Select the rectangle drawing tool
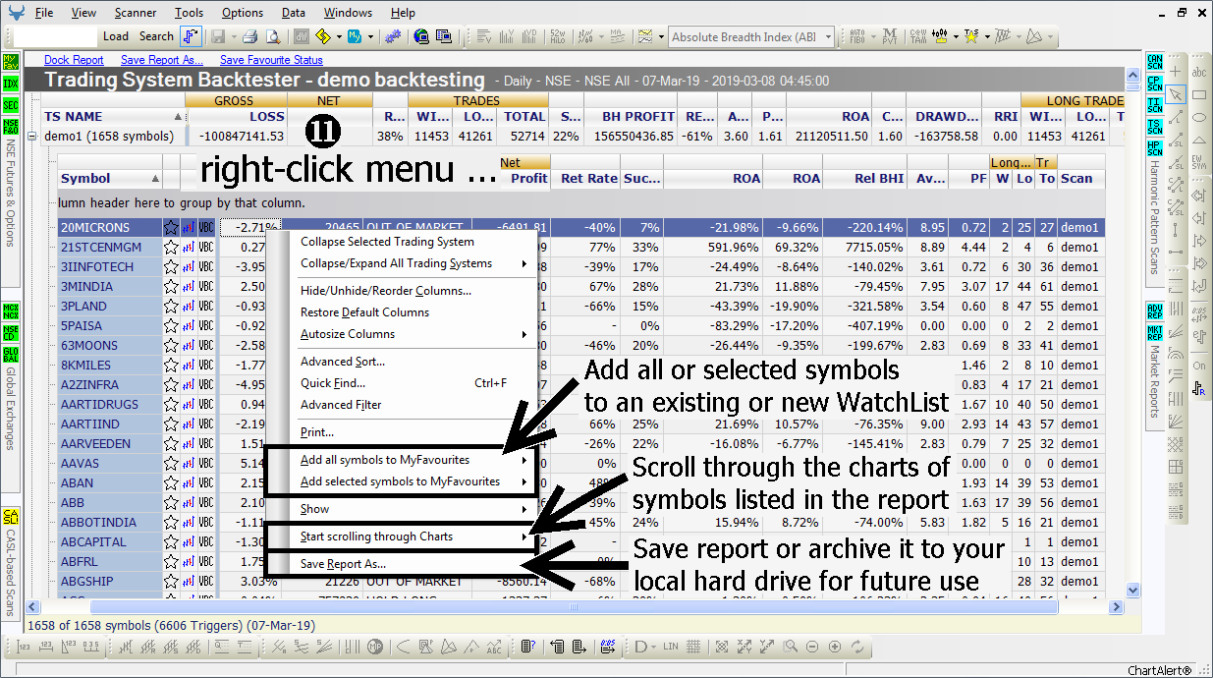The image size is (1213, 678). [x=1199, y=94]
